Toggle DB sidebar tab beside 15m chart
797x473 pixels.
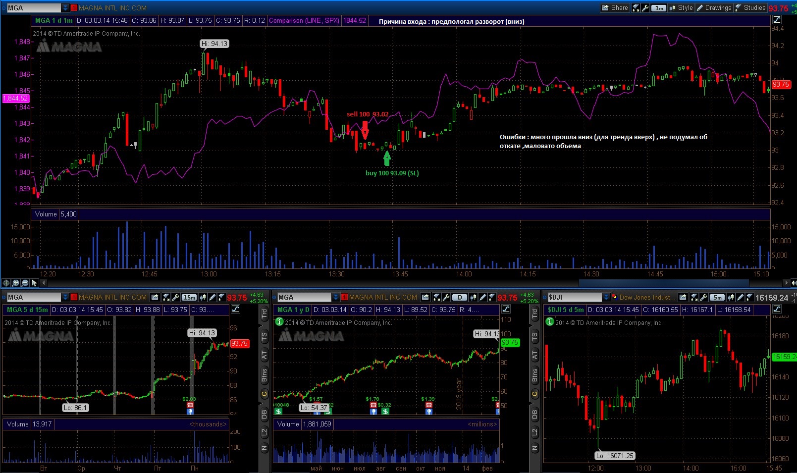[x=264, y=415]
